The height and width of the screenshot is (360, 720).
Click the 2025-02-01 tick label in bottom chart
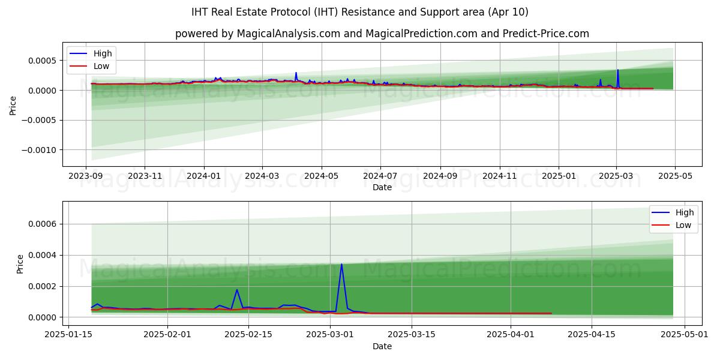click(x=167, y=335)
